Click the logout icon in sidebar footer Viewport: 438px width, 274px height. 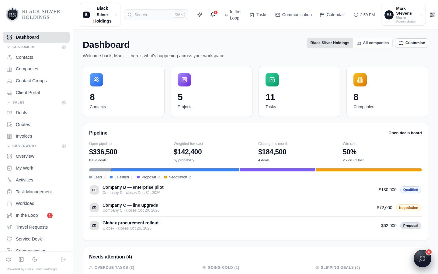64,259
